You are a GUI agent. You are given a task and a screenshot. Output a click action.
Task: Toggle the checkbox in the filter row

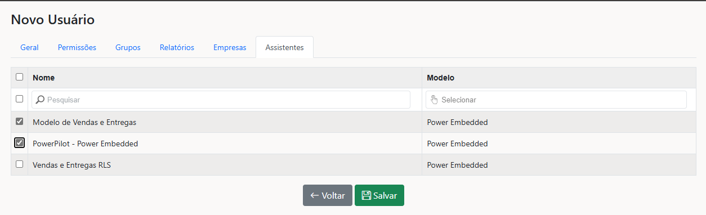[x=20, y=98]
